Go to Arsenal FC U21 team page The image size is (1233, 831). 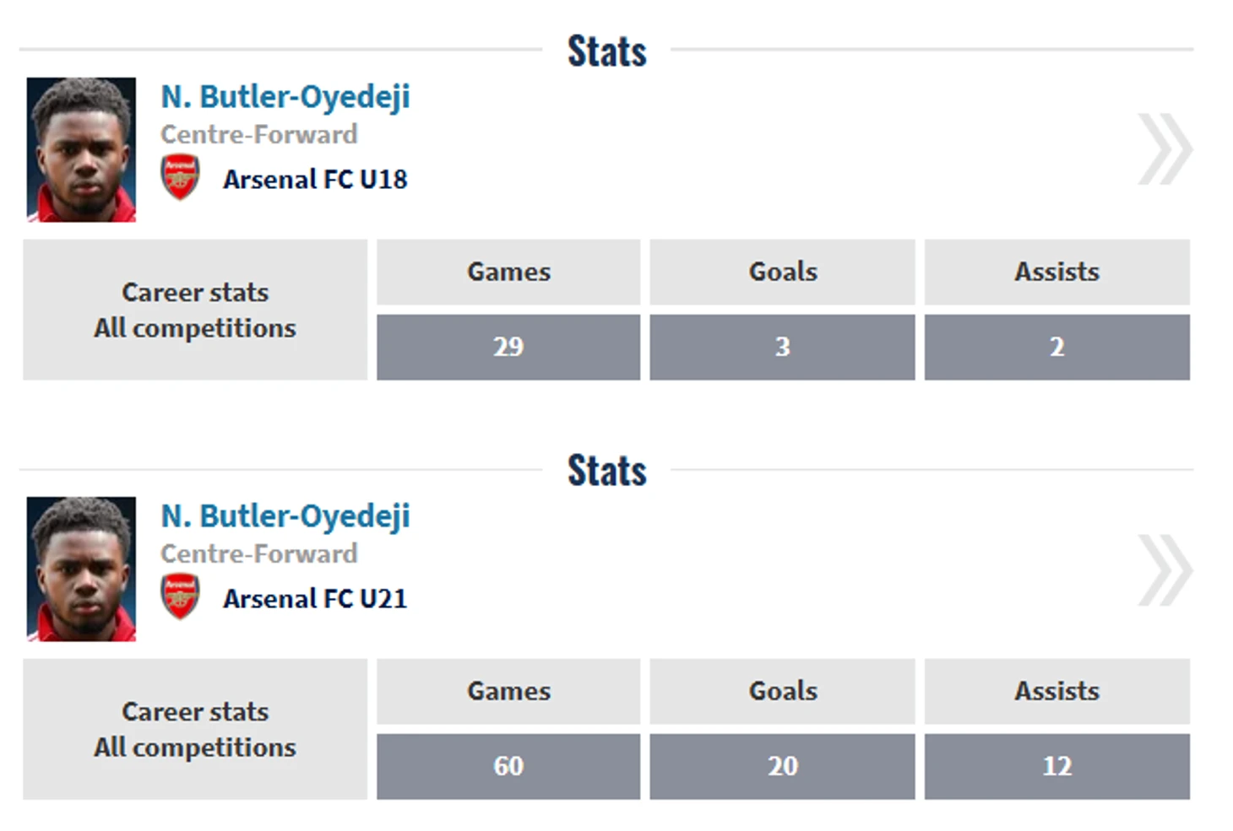pyautogui.click(x=315, y=599)
